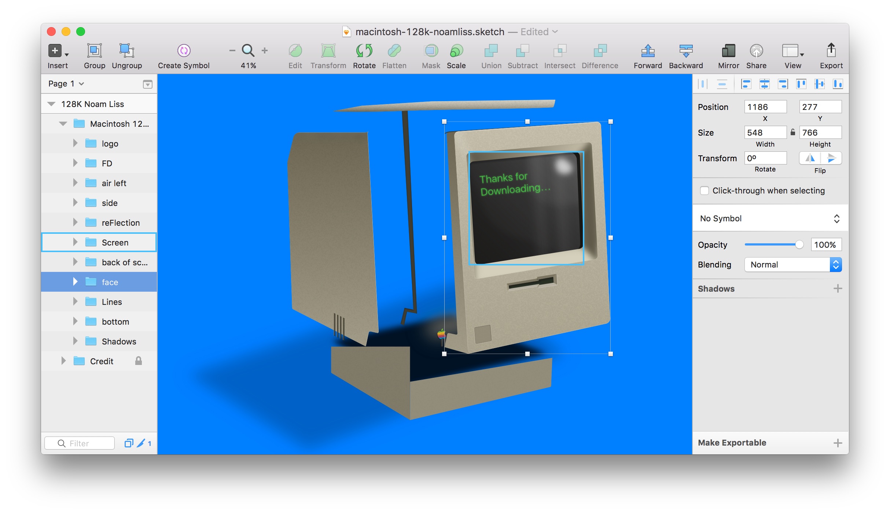The image size is (890, 513).
Task: Toggle the Credit layer lock icon
Action: tap(138, 361)
